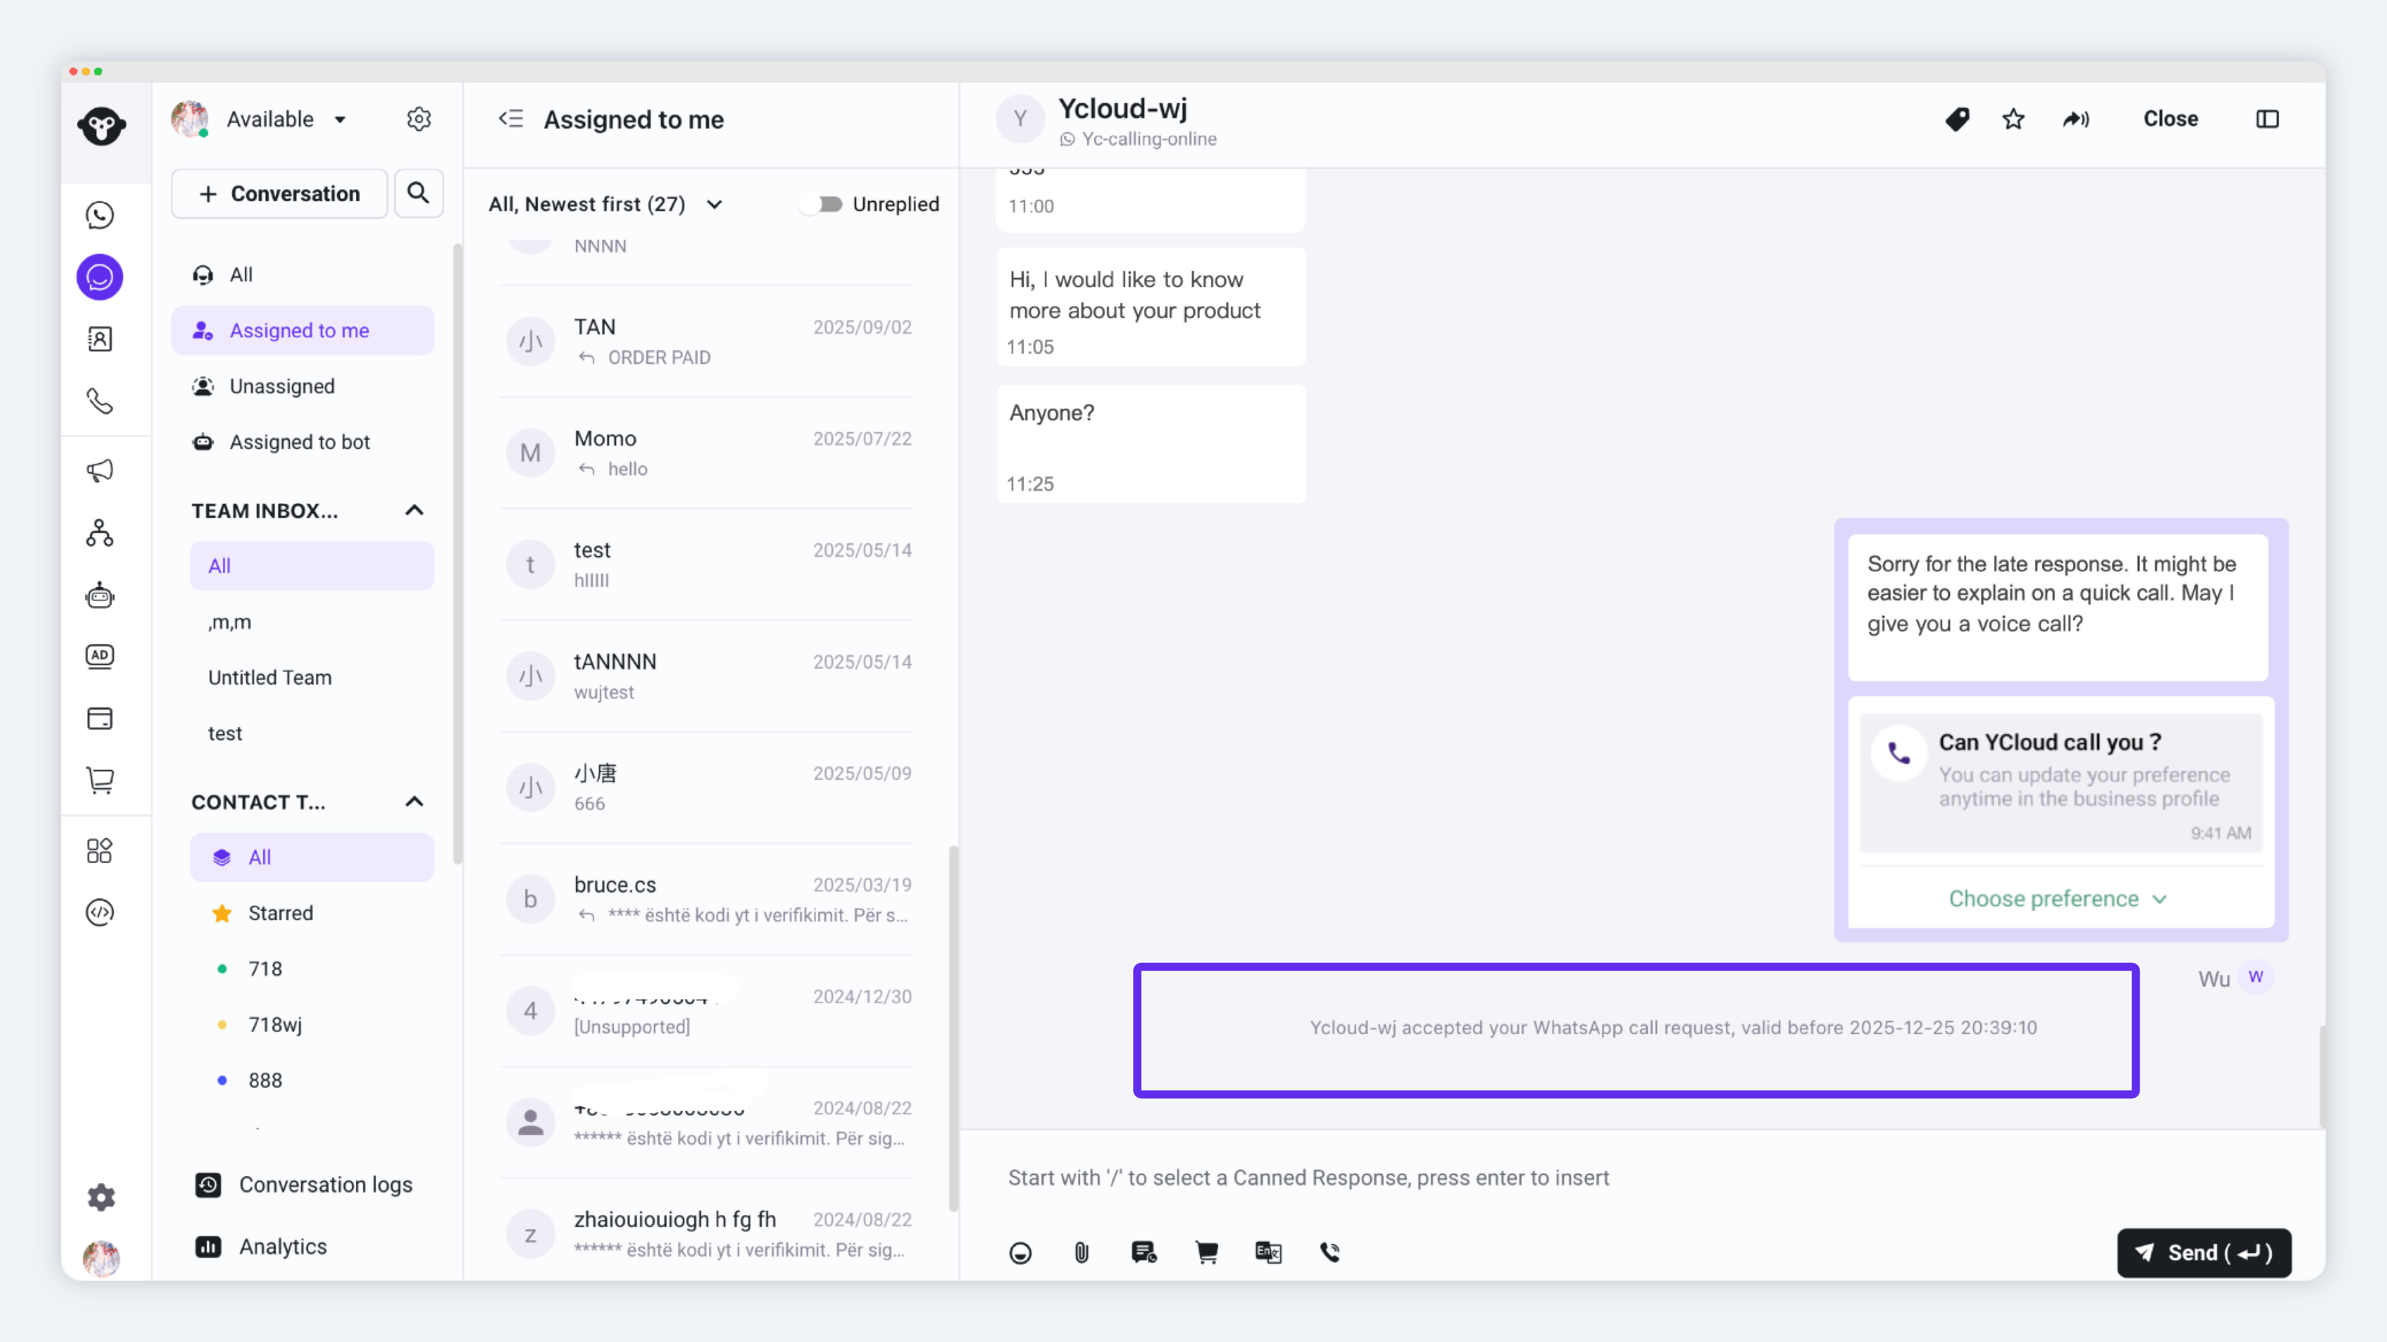Open Conversation logs menu item
Screen dimensions: 2387x1342
click(x=324, y=1185)
